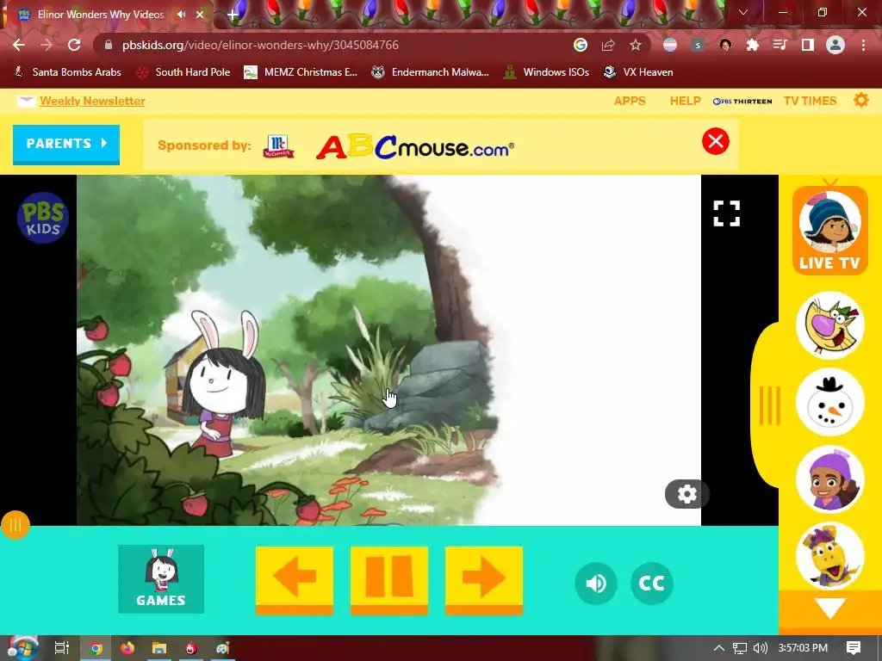Image resolution: width=882 pixels, height=661 pixels.
Task: Bookmark this page with the star
Action: pyautogui.click(x=636, y=45)
